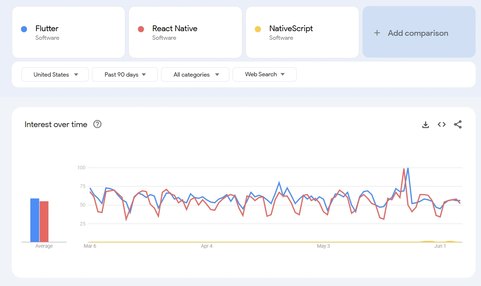Click the Jun 1 date label

pyautogui.click(x=440, y=246)
